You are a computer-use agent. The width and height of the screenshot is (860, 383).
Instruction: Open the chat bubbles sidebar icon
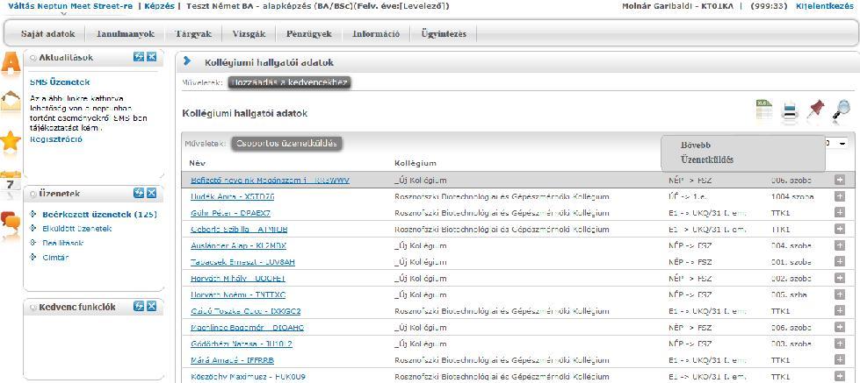pos(11,222)
